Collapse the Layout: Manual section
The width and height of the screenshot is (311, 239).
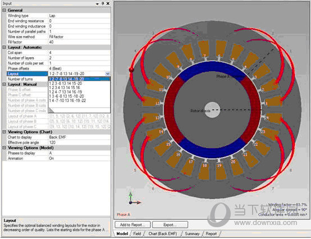pyautogui.click(x=4, y=84)
